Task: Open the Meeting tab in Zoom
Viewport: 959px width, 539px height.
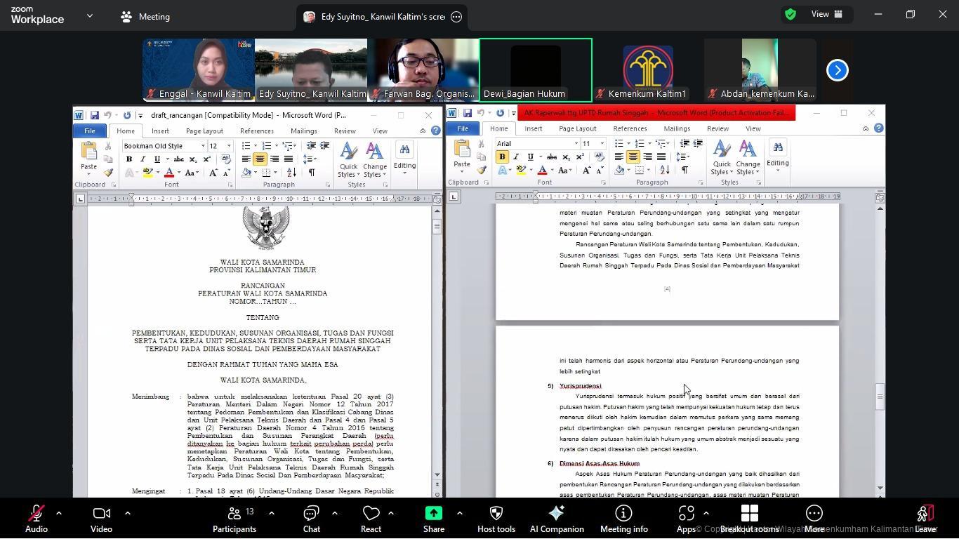Action: click(x=145, y=16)
